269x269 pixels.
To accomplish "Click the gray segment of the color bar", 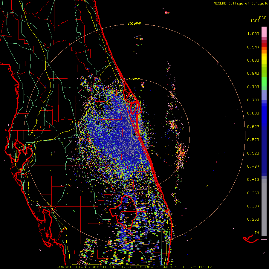I will coord(264,208).
